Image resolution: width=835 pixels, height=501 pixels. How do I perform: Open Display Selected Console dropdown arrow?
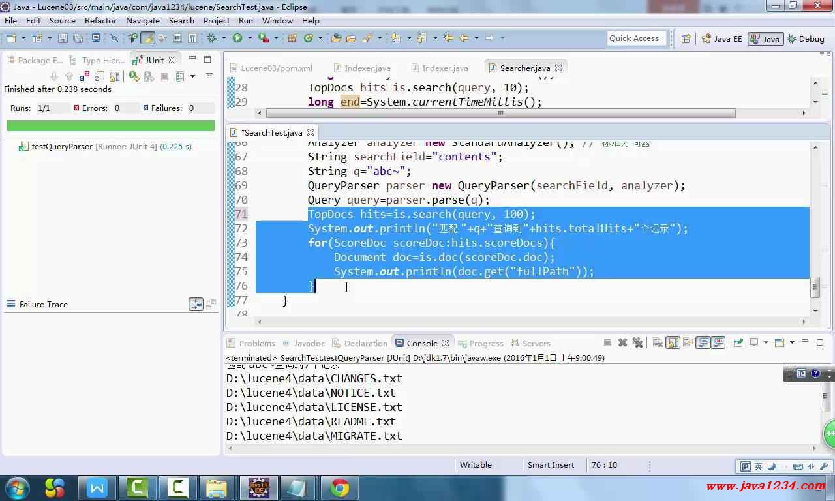(x=766, y=342)
